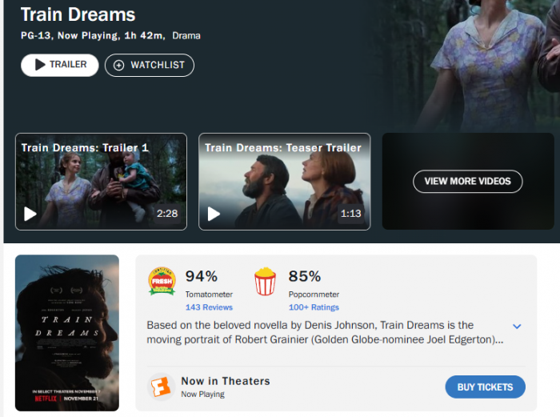
Task: Open the 143 Reviews link
Action: pos(209,307)
